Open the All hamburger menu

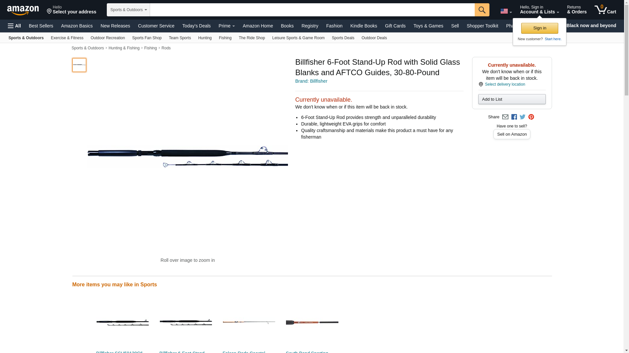(14, 26)
